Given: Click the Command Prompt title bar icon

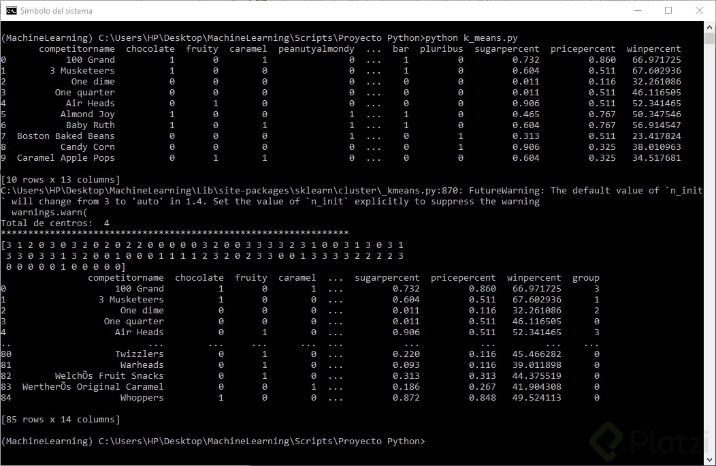Looking at the screenshot, I should pos(12,10).
